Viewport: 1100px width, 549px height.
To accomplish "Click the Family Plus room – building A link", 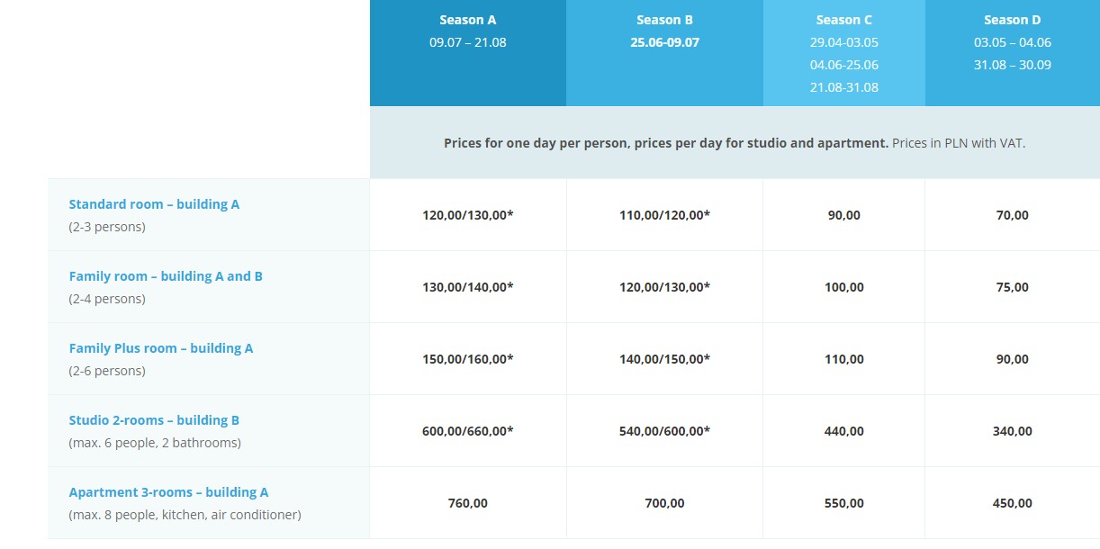I will (161, 348).
